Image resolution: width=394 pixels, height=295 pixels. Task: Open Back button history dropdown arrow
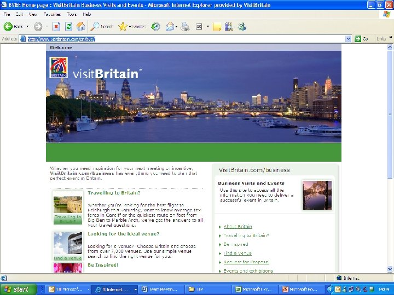click(27, 26)
